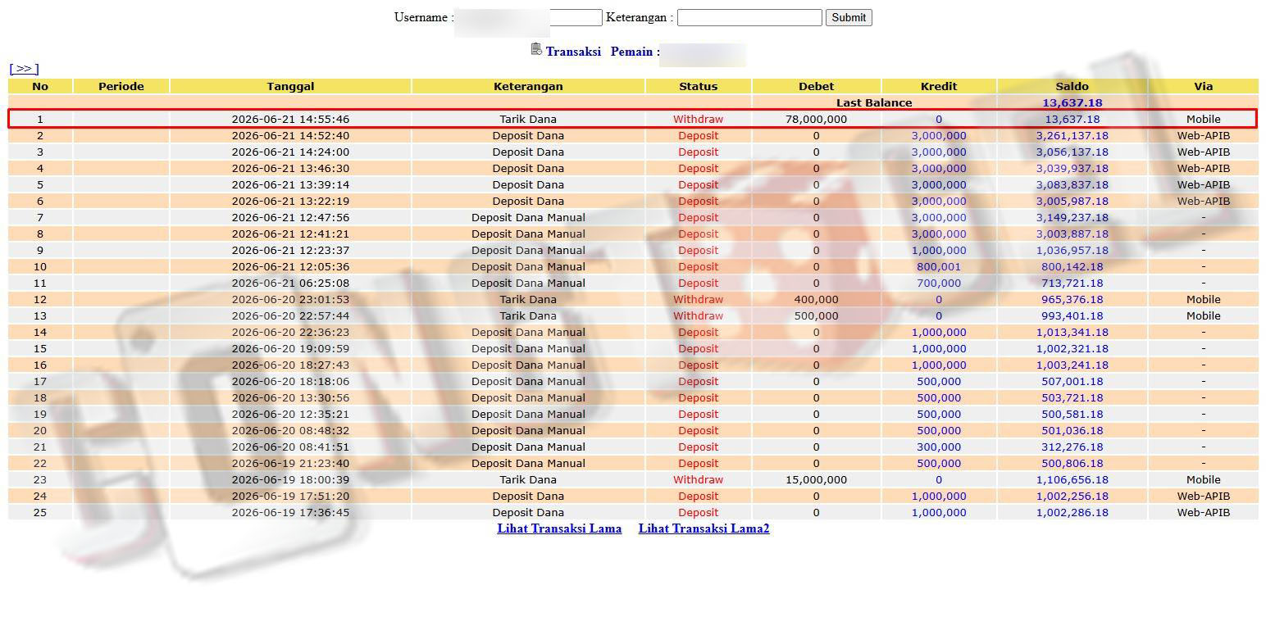This screenshot has width=1266, height=635.
Task: Click the Submit button
Action: [849, 17]
